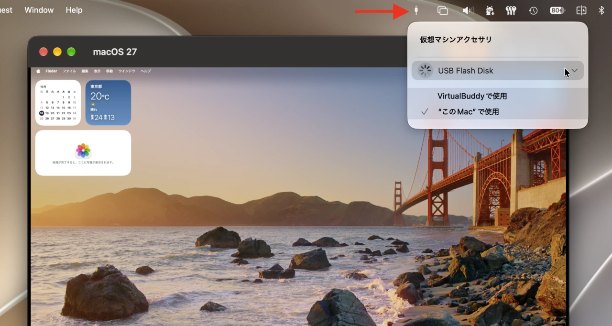Select the highlighted date 18 in the calendar
The image size is (612, 326).
[42, 113]
